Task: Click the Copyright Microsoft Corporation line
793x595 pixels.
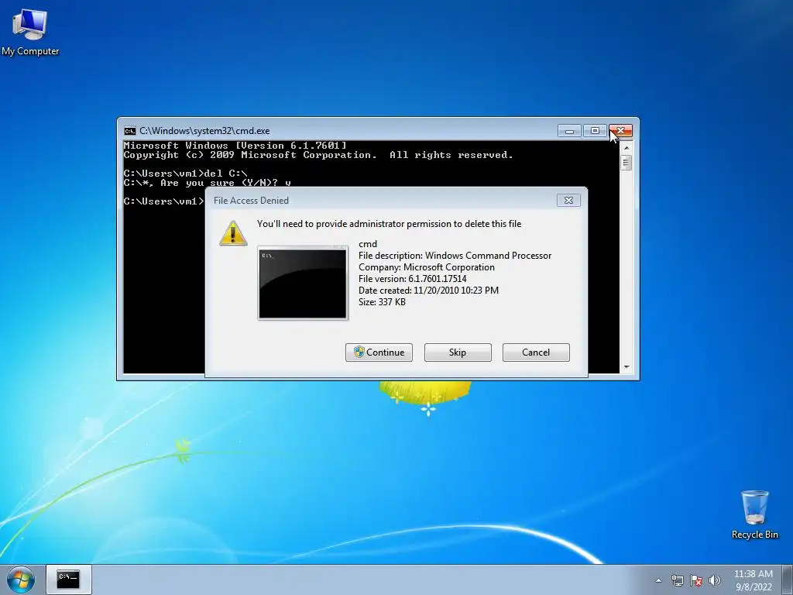Action: click(318, 155)
